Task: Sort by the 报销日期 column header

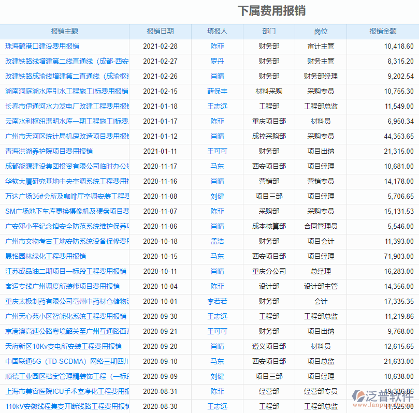Action: (160, 32)
